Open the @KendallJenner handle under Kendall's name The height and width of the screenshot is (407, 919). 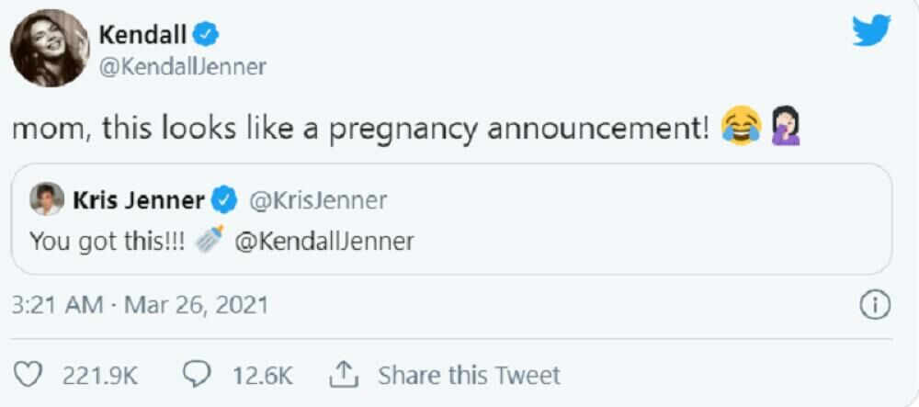pyautogui.click(x=182, y=67)
